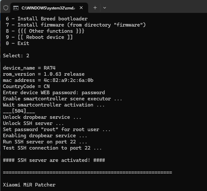Click the cmd icon on the tab

(x=16, y=8)
